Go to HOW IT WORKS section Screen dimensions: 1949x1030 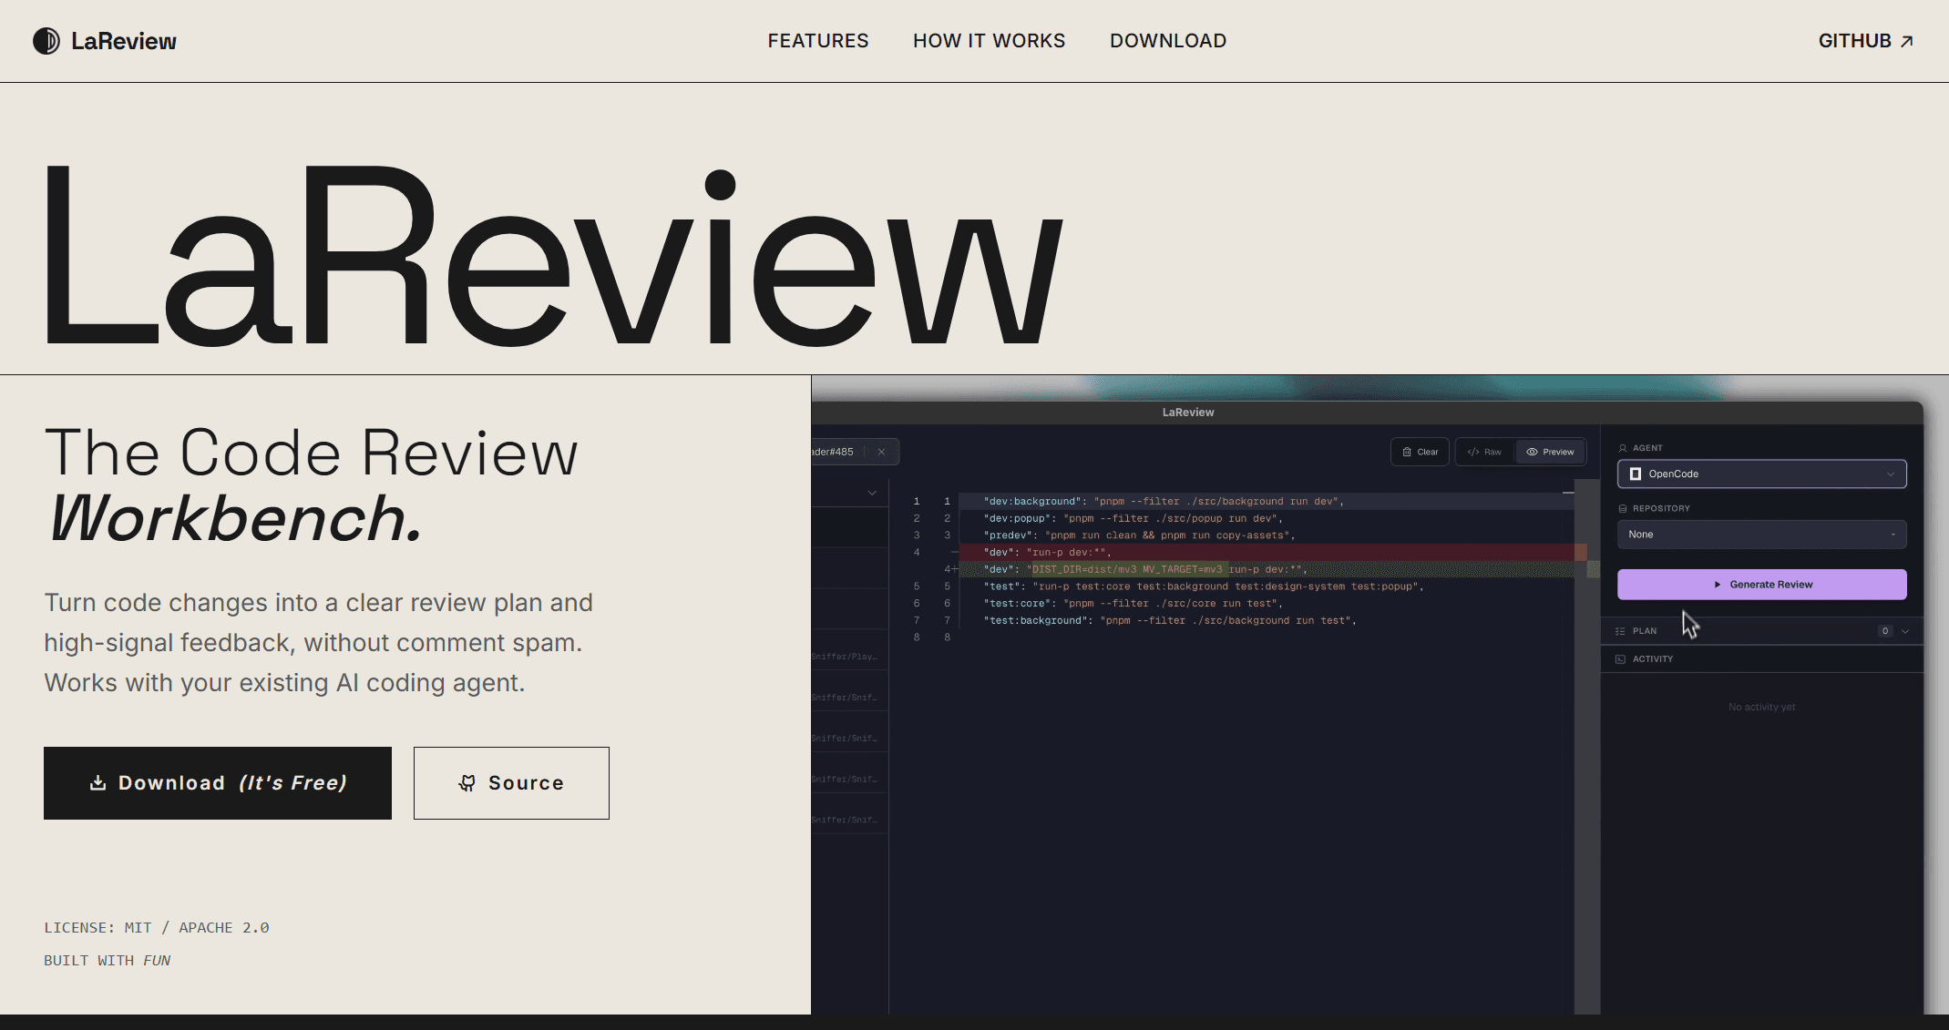tap(989, 41)
